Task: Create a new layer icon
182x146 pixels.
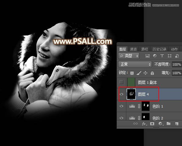Action: (x=177, y=124)
